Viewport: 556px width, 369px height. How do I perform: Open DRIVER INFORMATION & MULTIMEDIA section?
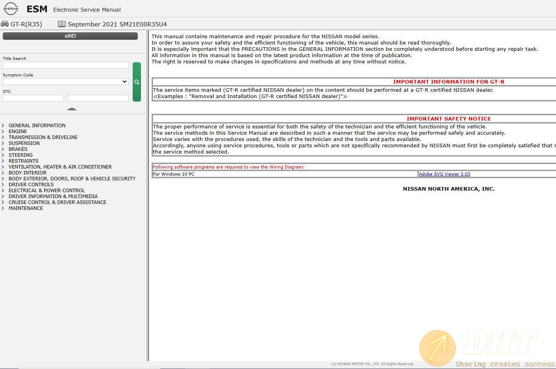(x=53, y=197)
